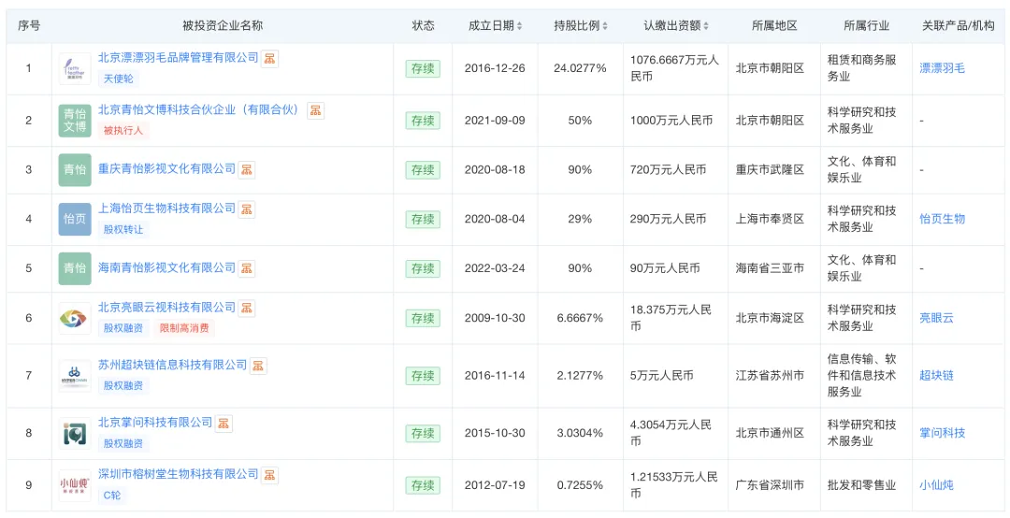Open equity chart icon beside 深圳市榕树堂生物科技有限公司

coord(269,475)
